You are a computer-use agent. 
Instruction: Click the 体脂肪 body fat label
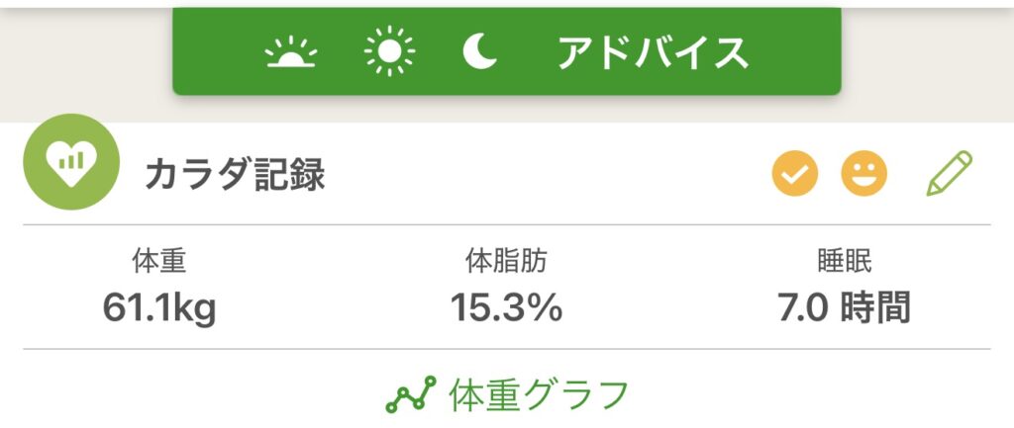[506, 261]
